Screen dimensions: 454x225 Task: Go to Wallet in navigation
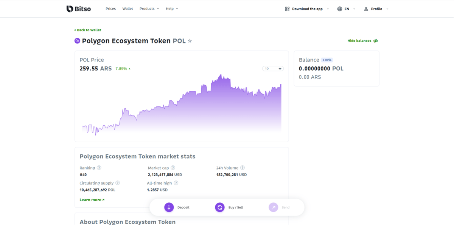tap(127, 9)
